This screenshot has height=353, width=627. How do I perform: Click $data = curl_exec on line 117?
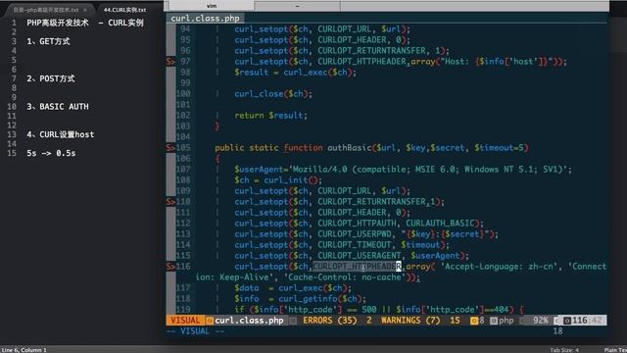293,287
